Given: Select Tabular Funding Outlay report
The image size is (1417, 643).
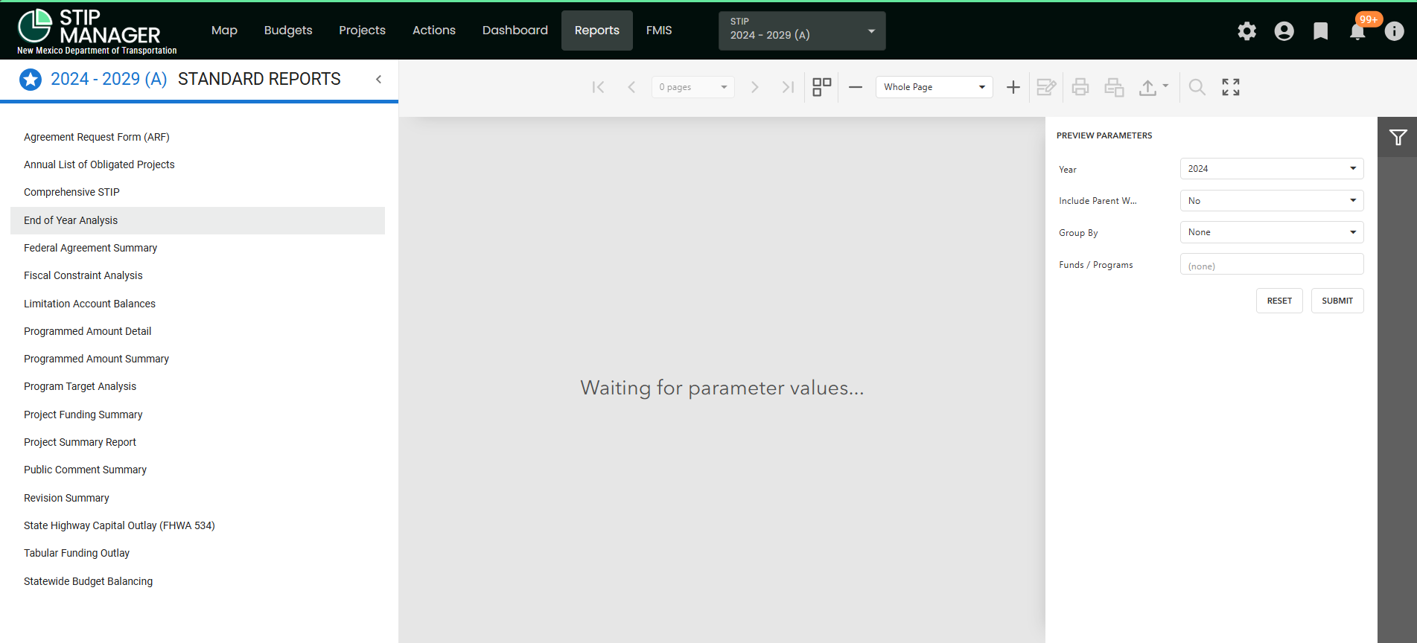Looking at the screenshot, I should pyautogui.click(x=197, y=553).
